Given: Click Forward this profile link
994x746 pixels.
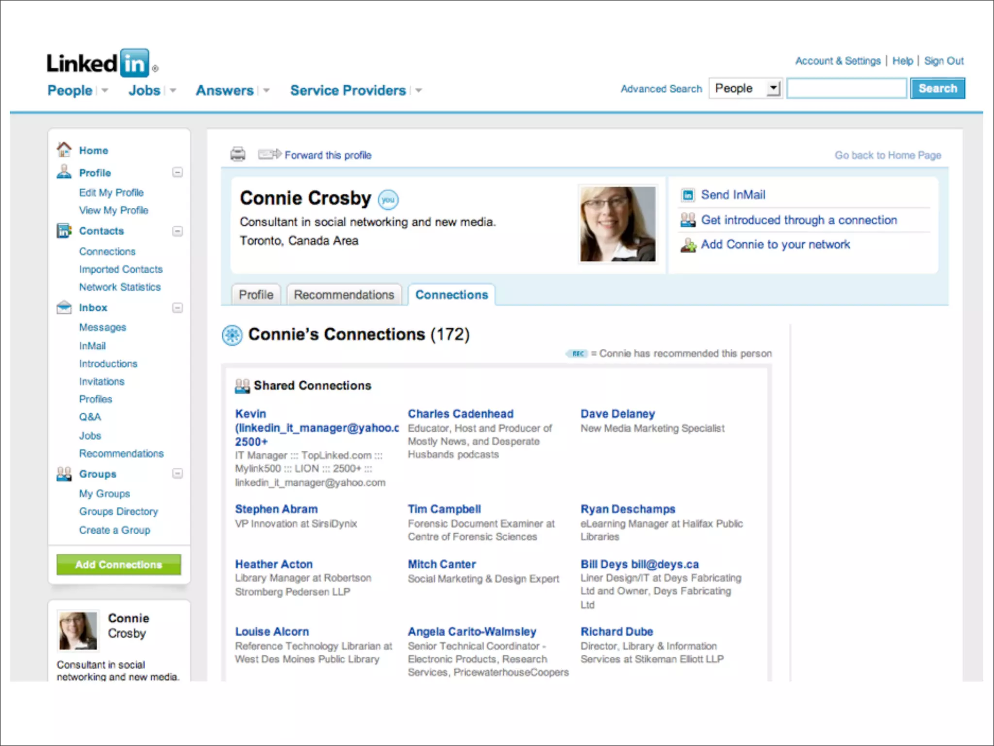Looking at the screenshot, I should (x=328, y=155).
